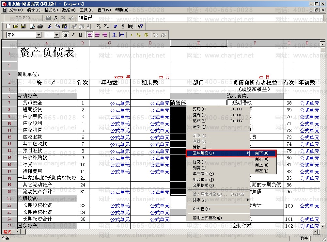Toggle Bold formatting

click(x=66, y=35)
